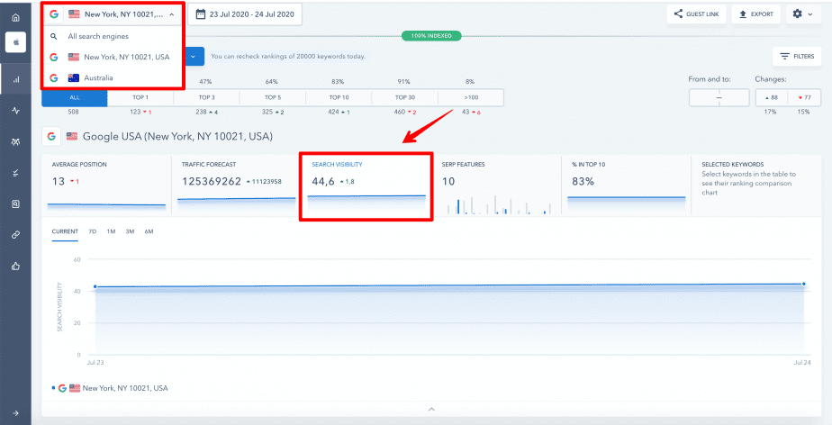This screenshot has width=832, height=425.
Task: Click the Google USA (New York, NY 10021, USA) heading
Action: (177, 136)
